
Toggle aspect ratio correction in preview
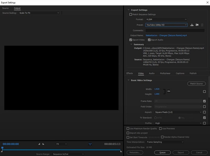point(90,144)
